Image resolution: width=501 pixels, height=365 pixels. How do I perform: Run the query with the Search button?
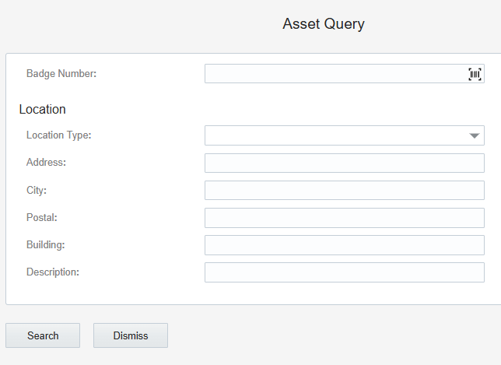(x=43, y=335)
